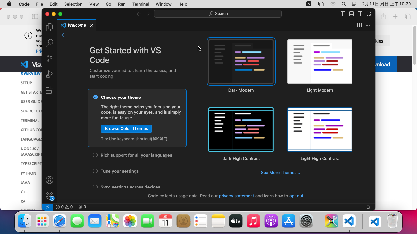Click the Safari page scrollbar
417x234 pixels.
(x=415, y=45)
